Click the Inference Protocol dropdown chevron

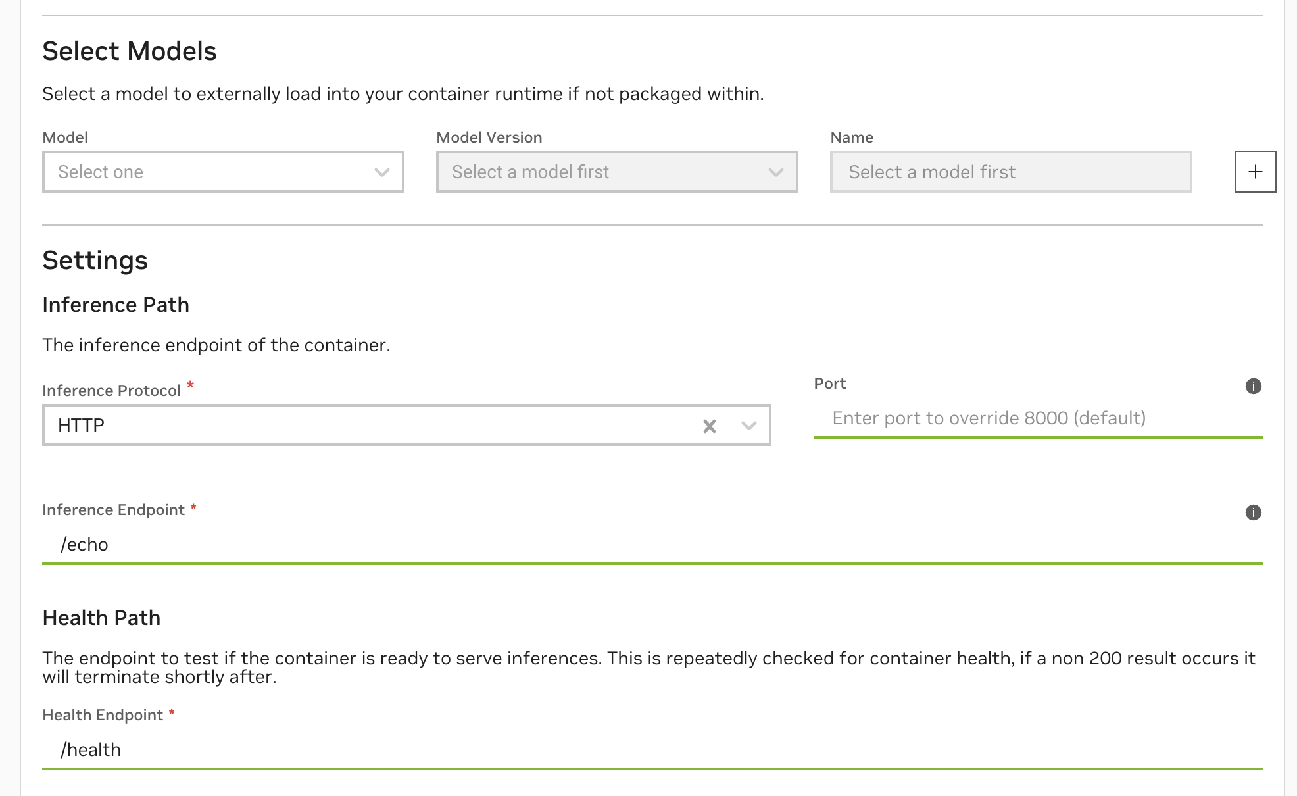click(748, 426)
